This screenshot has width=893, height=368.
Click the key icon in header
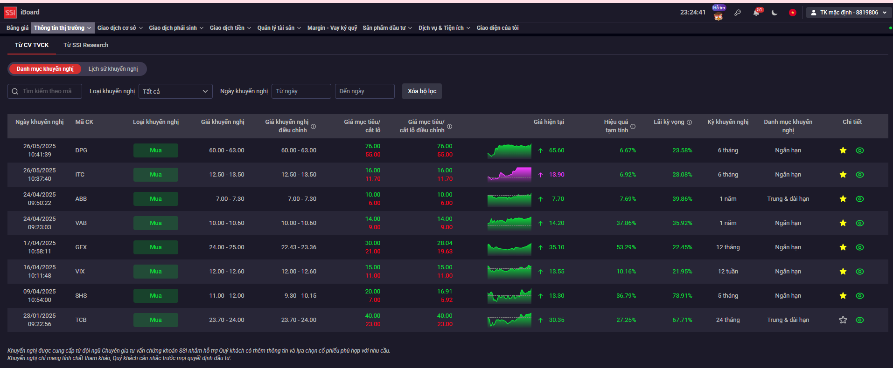[738, 13]
